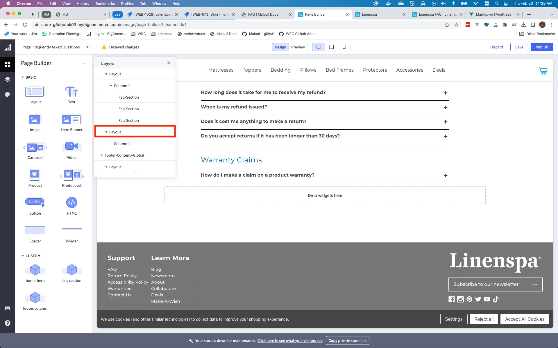Choose the faq-section custom widget
Screen dimensions: 558x348
(71, 270)
